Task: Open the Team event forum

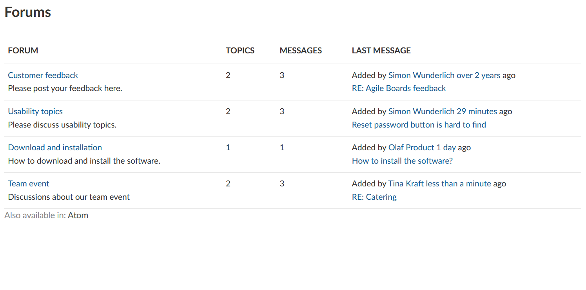Action: 28,183
